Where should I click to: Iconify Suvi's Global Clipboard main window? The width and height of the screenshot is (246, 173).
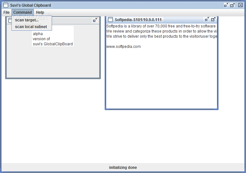[226, 5]
